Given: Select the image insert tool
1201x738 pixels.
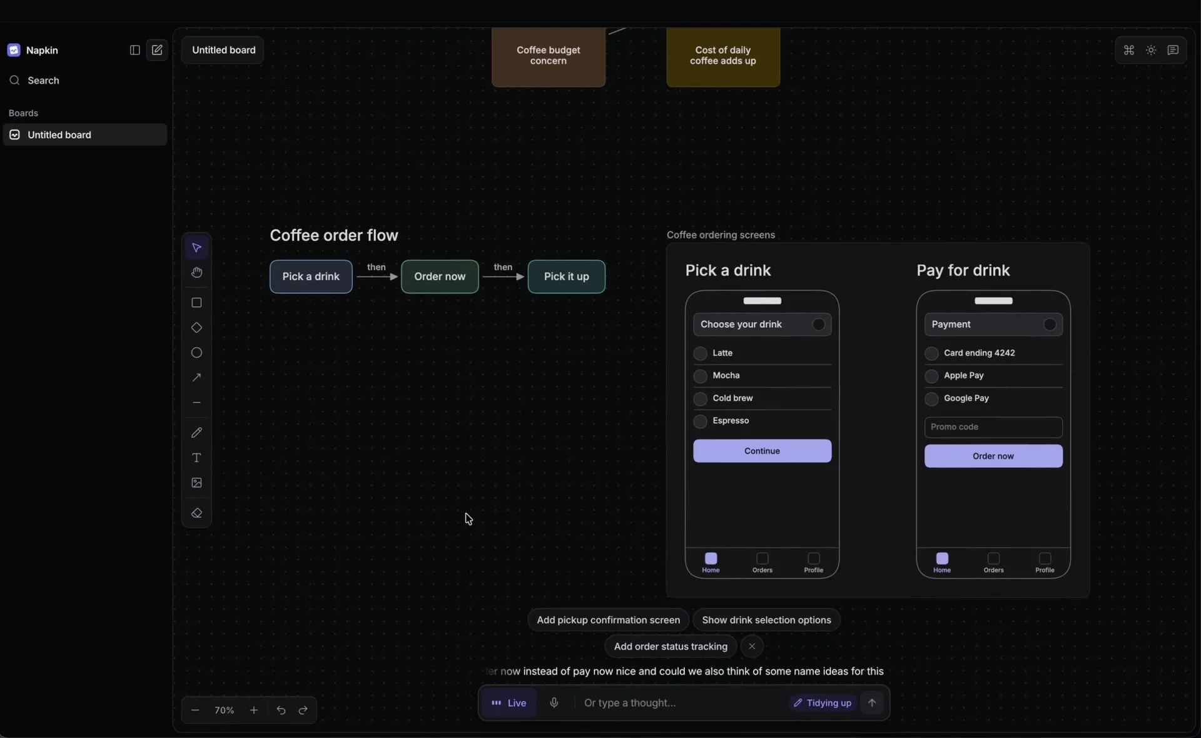Looking at the screenshot, I should click(196, 483).
